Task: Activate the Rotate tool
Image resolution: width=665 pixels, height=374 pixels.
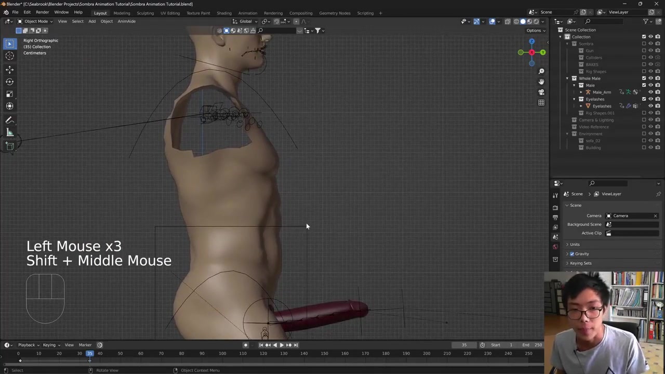Action: pyautogui.click(x=9, y=82)
